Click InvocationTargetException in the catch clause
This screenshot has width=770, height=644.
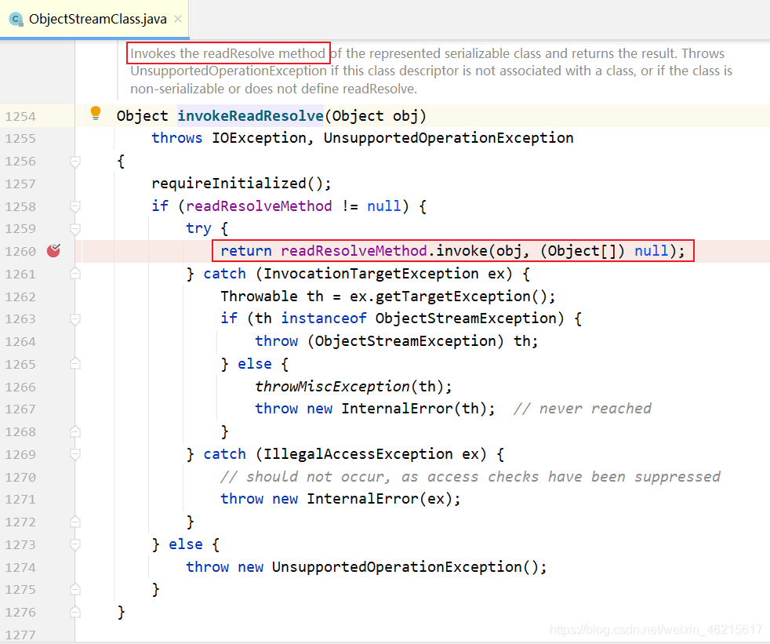pos(371,274)
